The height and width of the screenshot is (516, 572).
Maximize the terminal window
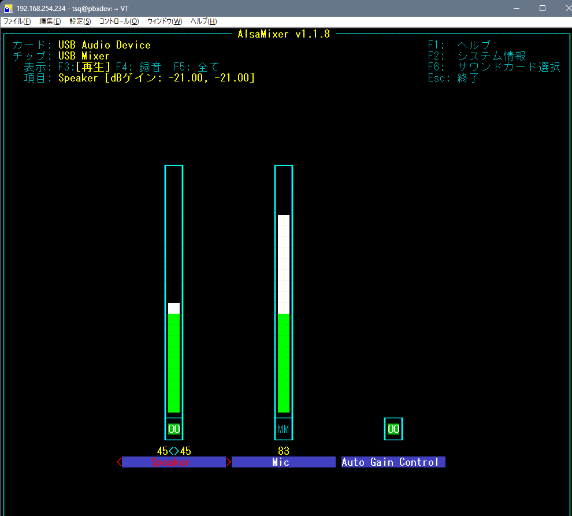pyautogui.click(x=542, y=8)
